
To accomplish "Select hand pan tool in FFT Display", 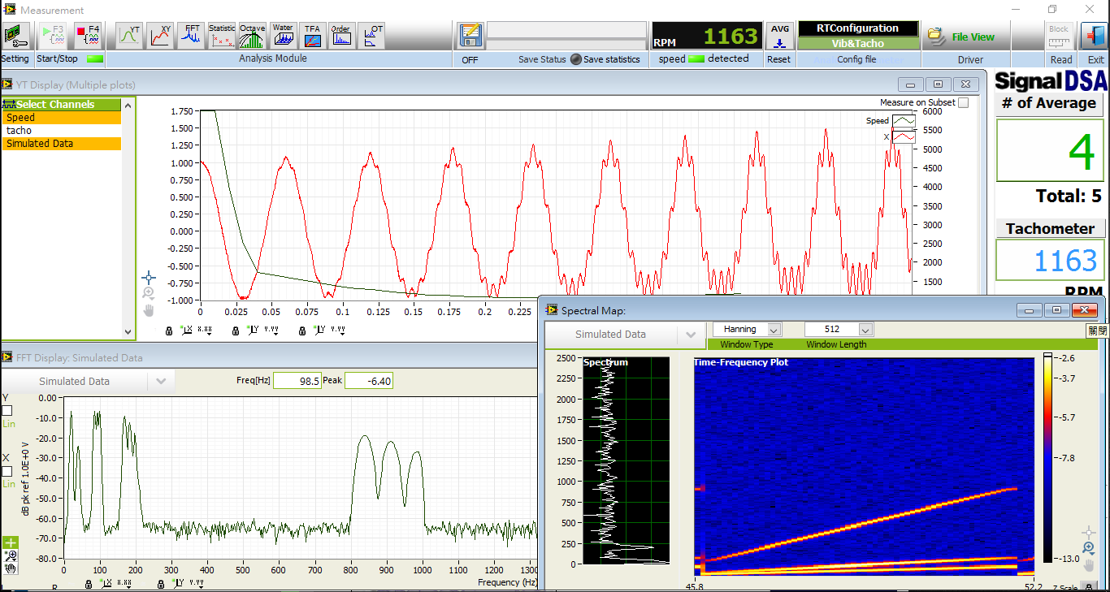I will [x=11, y=568].
